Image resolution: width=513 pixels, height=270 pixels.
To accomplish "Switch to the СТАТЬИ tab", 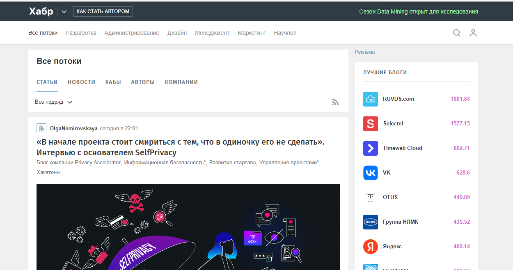I will coord(47,82).
